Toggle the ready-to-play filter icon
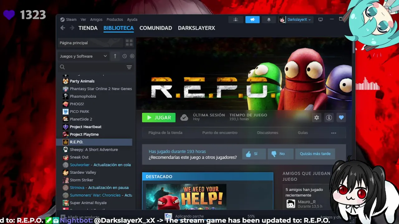 pyautogui.click(x=132, y=56)
